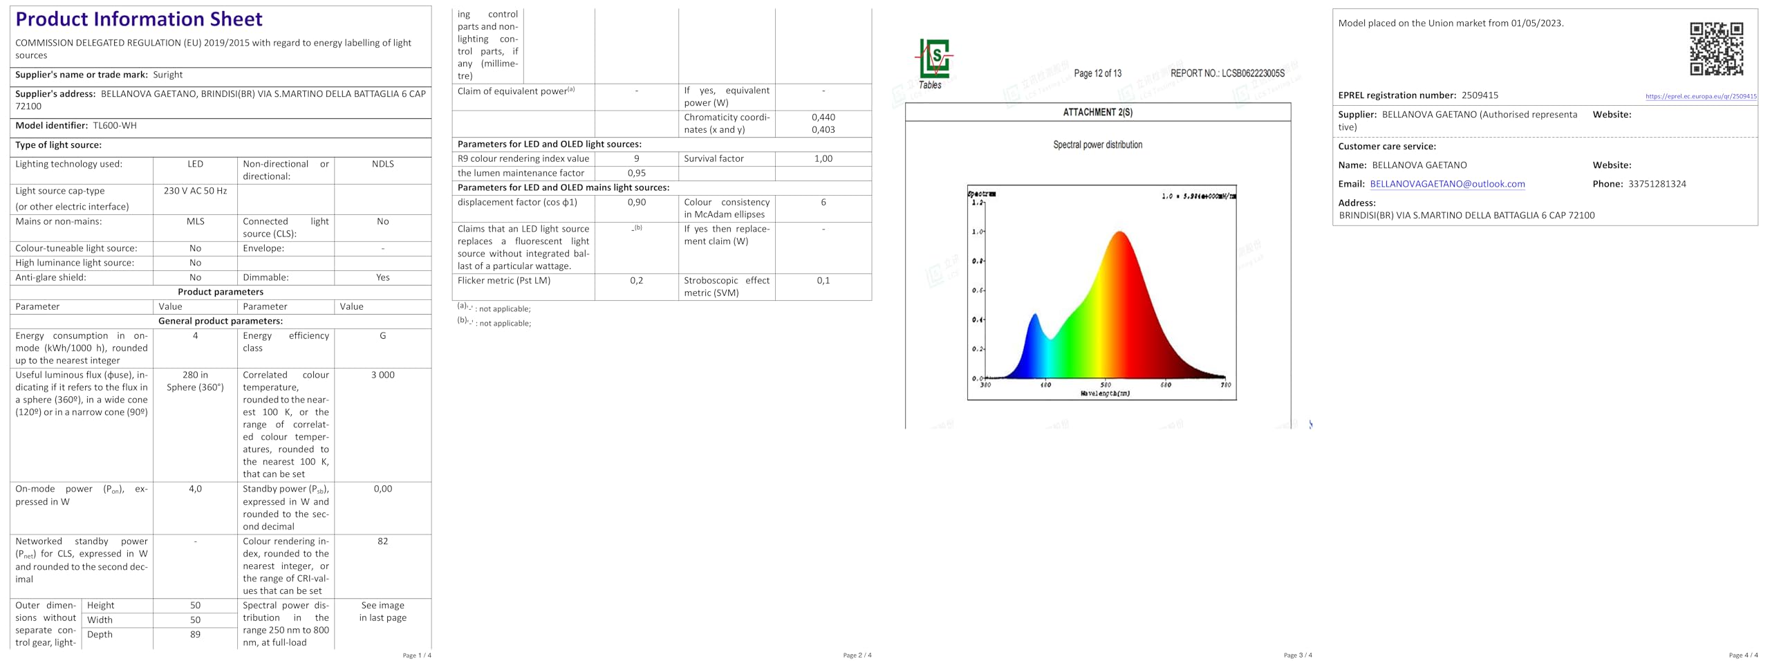Image resolution: width=1770 pixels, height=661 pixels.
Task: Click the lumen maintenance factor "0,95"
Action: [x=636, y=174]
